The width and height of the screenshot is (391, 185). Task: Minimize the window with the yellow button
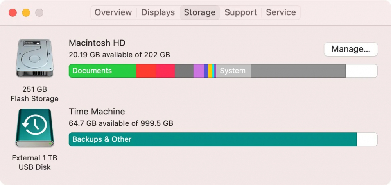26,12
